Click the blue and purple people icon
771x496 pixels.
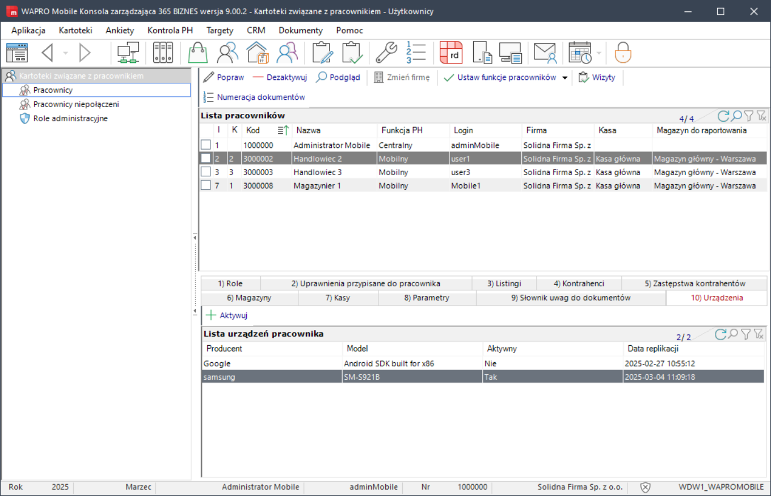pyautogui.click(x=287, y=53)
